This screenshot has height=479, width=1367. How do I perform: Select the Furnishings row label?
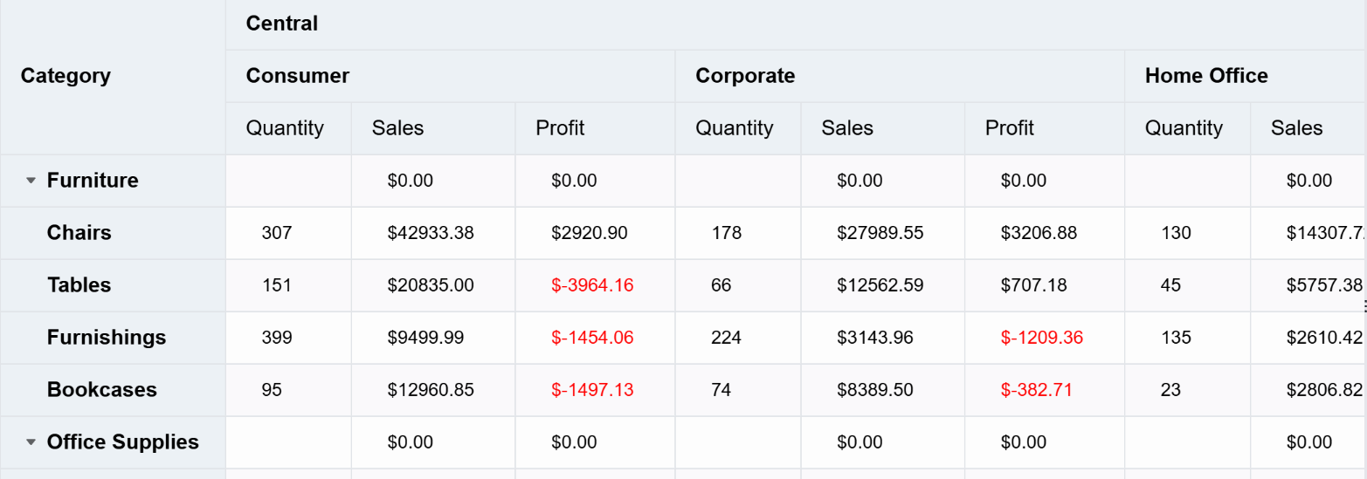click(x=107, y=338)
